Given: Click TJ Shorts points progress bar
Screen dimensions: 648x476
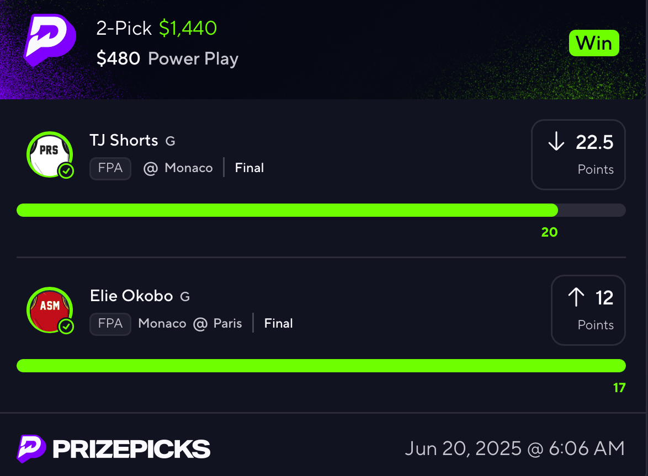Looking at the screenshot, I should [321, 210].
